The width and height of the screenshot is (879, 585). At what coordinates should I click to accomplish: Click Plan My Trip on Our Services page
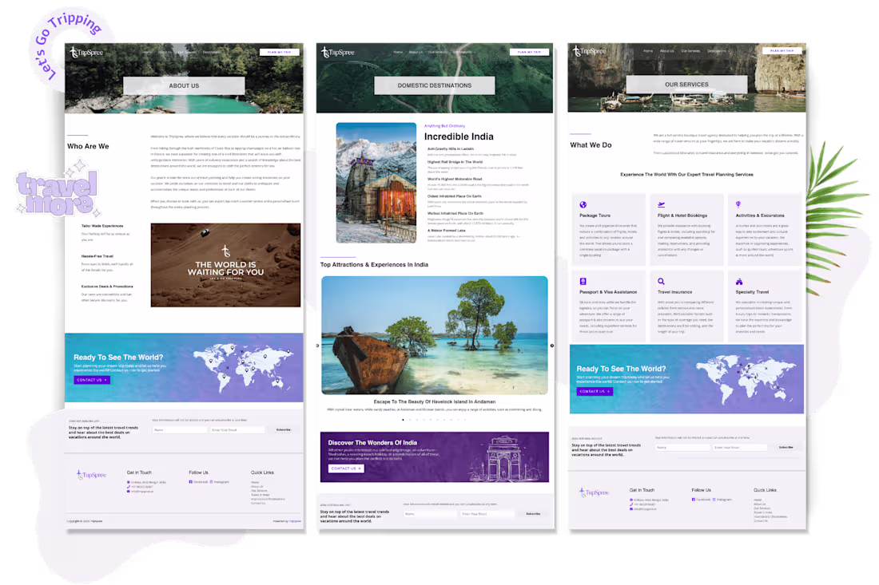click(x=782, y=51)
